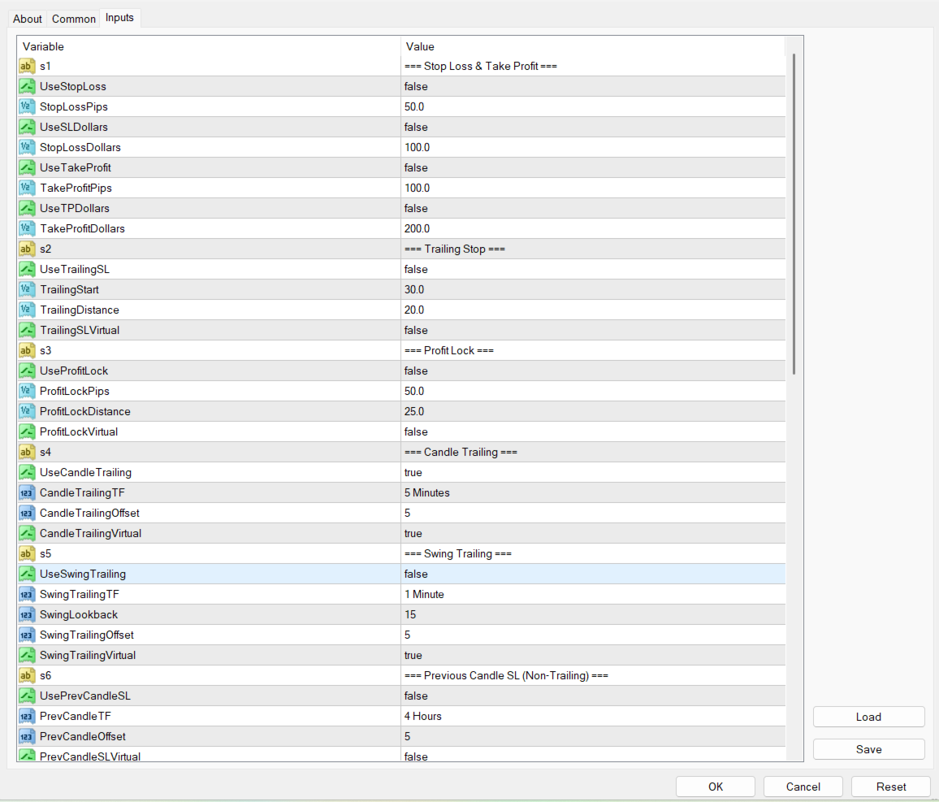This screenshot has width=939, height=802.
Task: Click the double icon beside TrailingDistance
Action: pos(27,310)
